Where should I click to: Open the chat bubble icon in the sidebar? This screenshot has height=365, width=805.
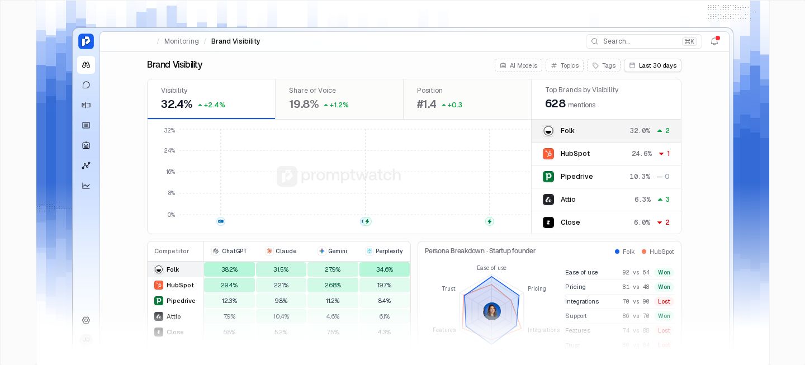[86, 85]
